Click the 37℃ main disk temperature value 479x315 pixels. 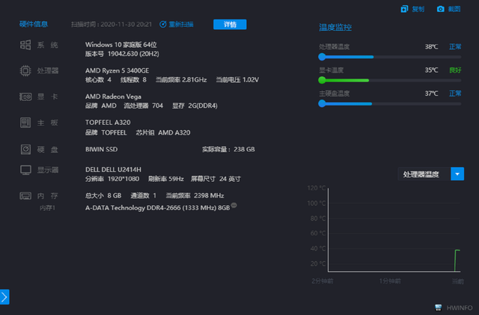tap(431, 94)
